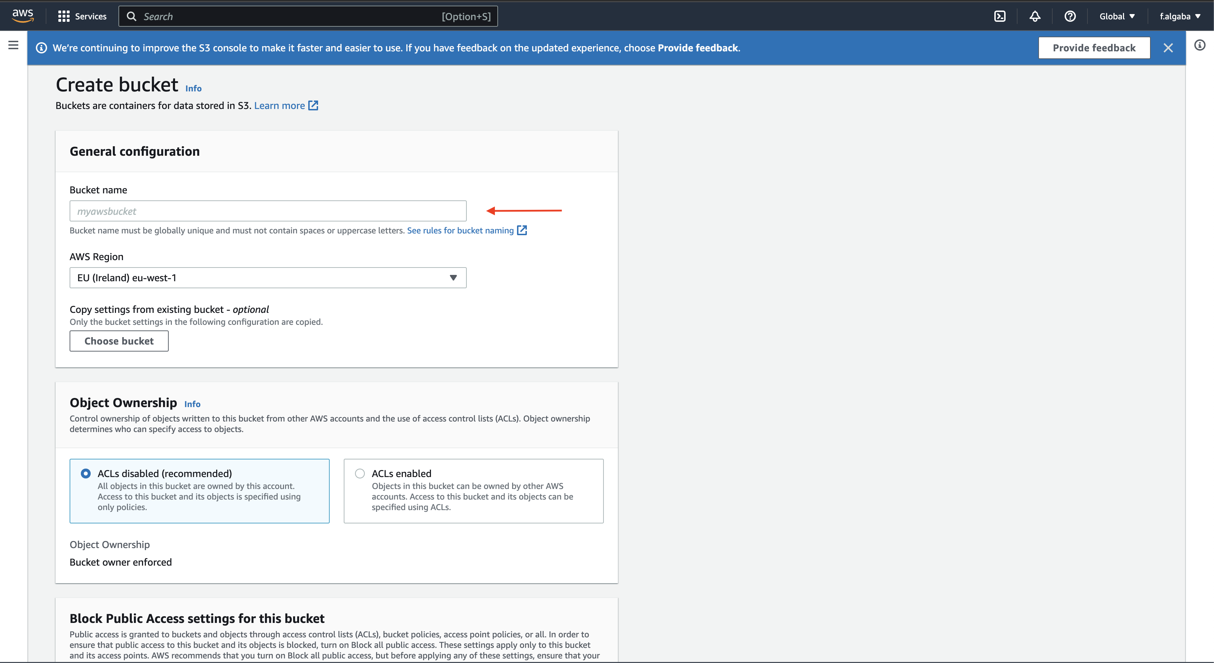Select the ACLs disabled (recommended) option
This screenshot has height=663, width=1214.
tap(86, 473)
